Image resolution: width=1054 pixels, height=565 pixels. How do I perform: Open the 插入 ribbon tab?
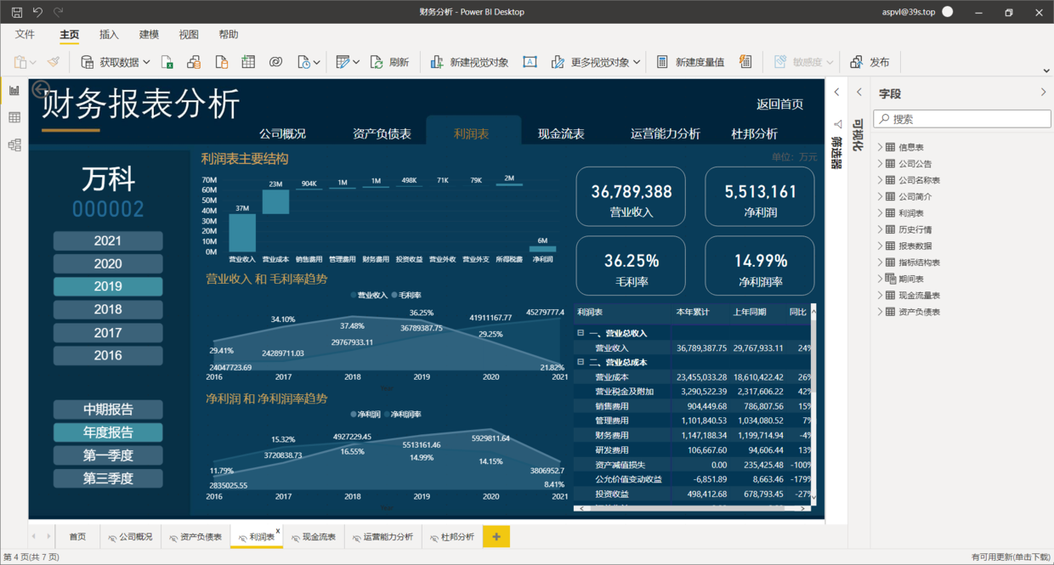(x=109, y=35)
